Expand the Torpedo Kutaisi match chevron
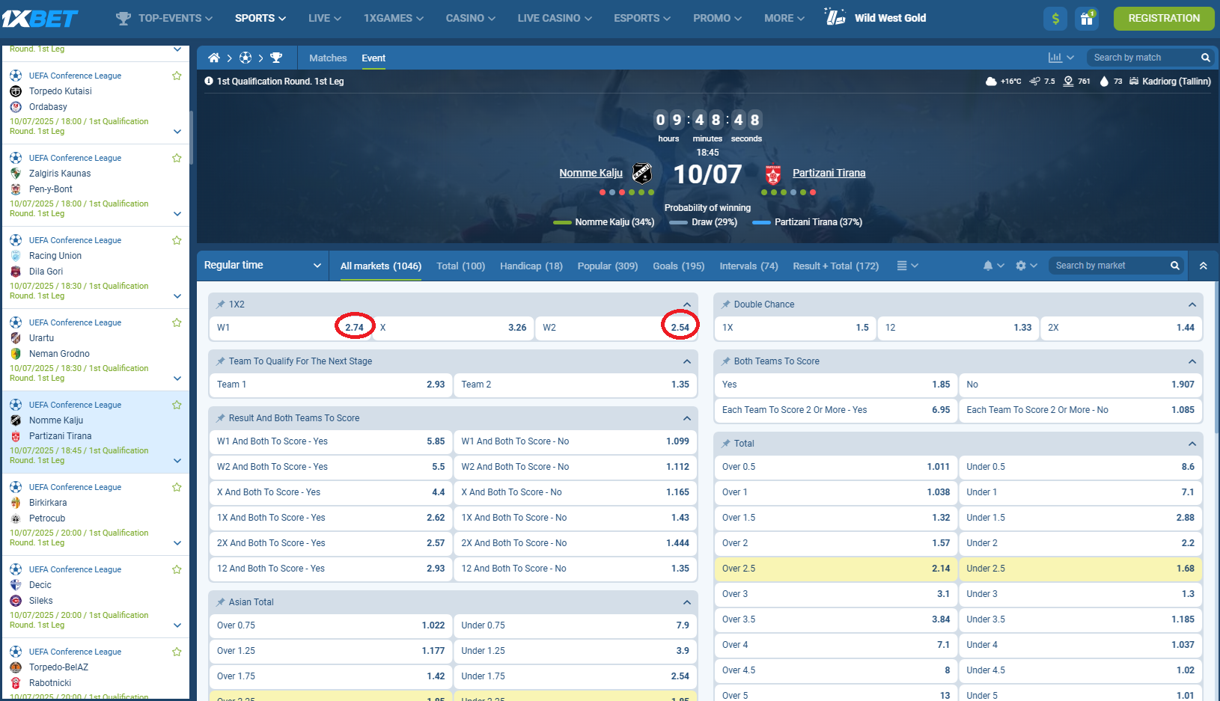 [177, 132]
